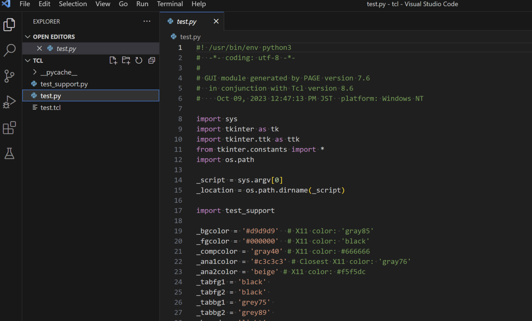Open the Source Control icon
The height and width of the screenshot is (321, 532).
[x=9, y=76]
